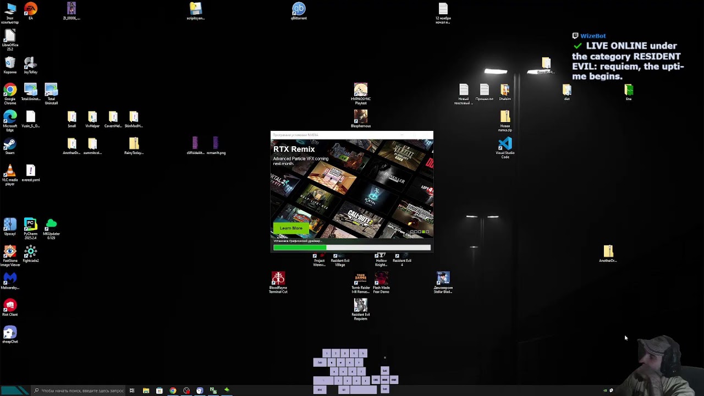This screenshot has width=704, height=396.
Task: Select the scriptcyan folder icon
Action: [x=196, y=11]
